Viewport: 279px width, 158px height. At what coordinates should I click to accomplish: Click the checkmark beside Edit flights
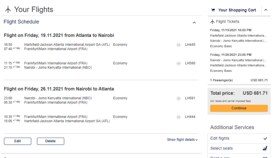pyautogui.click(x=265, y=138)
